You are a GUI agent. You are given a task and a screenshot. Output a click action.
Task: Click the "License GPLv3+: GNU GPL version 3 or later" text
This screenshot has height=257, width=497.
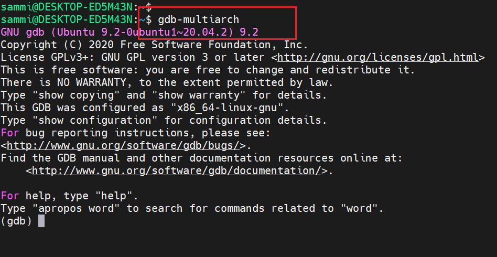point(133,57)
